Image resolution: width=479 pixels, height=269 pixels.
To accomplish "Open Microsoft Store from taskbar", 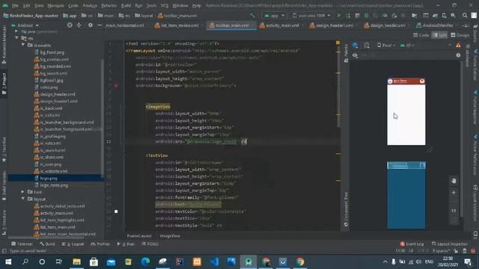I will (x=94, y=262).
